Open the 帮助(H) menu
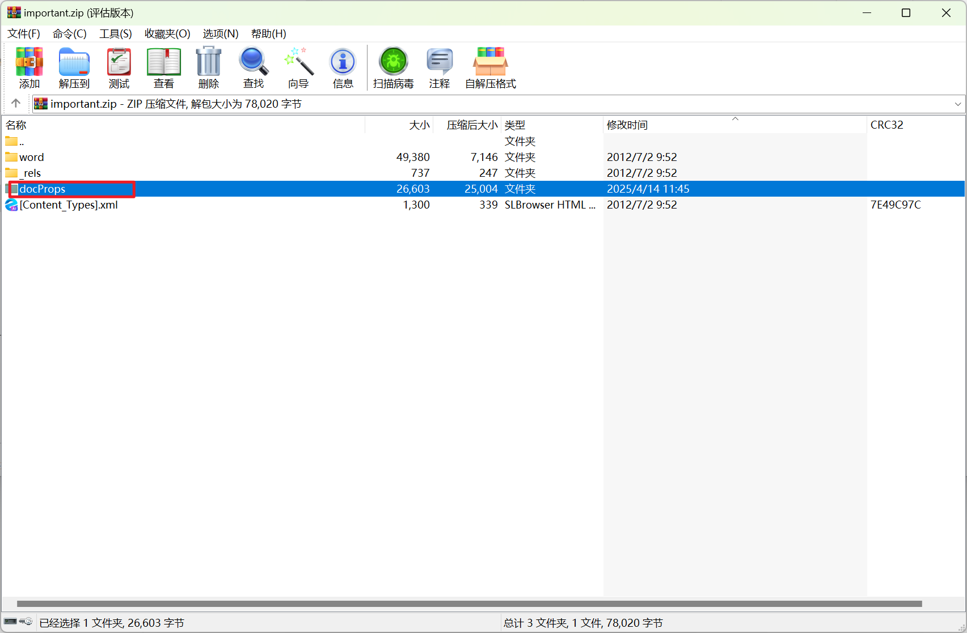The width and height of the screenshot is (967, 633). 269,33
